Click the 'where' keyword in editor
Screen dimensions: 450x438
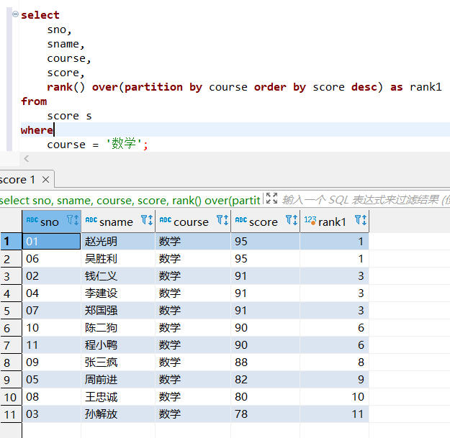pyautogui.click(x=37, y=130)
